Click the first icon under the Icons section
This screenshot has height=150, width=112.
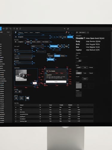pos(16,91)
